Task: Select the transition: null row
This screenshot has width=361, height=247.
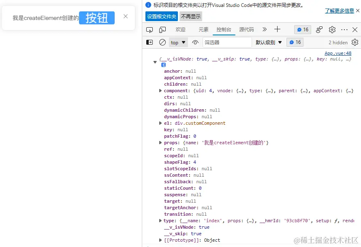Action: coord(185,214)
